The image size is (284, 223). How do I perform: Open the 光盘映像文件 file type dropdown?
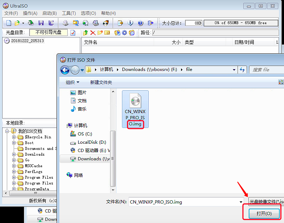[x=266, y=201]
